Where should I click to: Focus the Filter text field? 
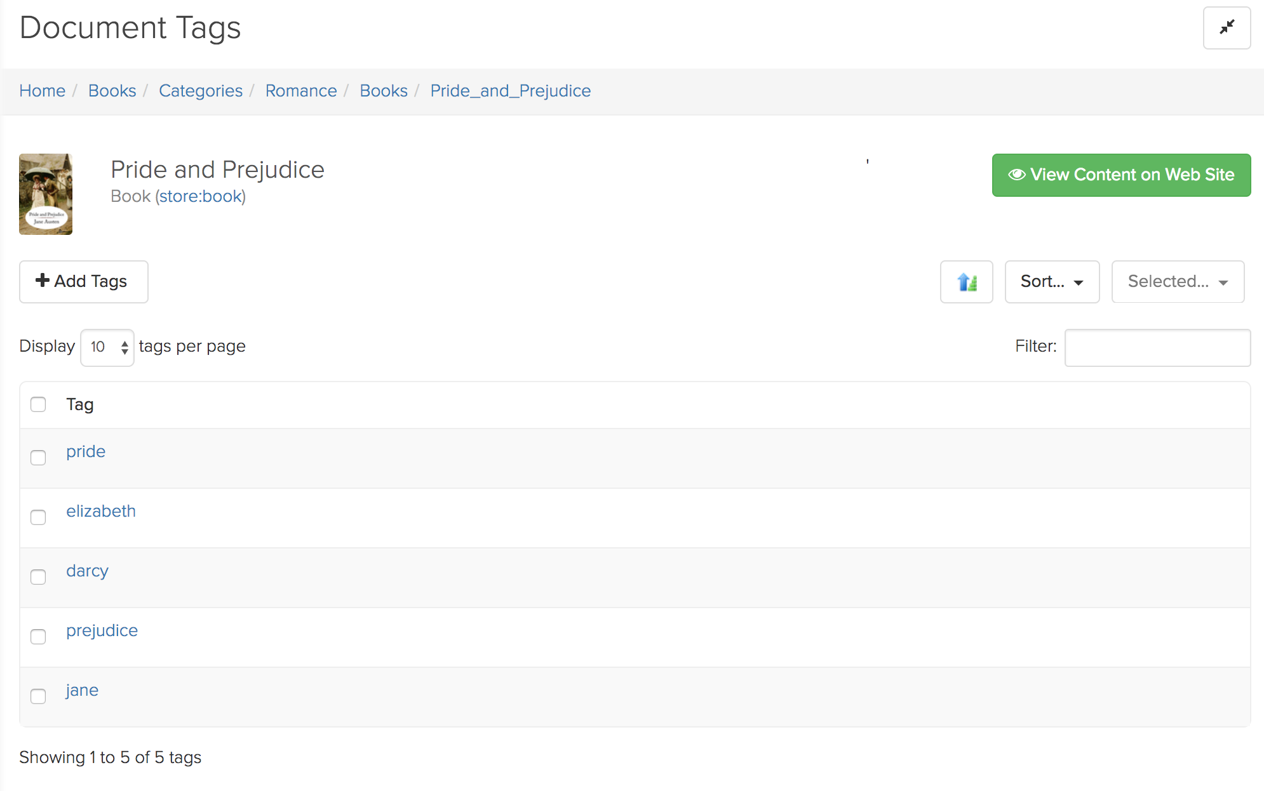click(x=1157, y=347)
